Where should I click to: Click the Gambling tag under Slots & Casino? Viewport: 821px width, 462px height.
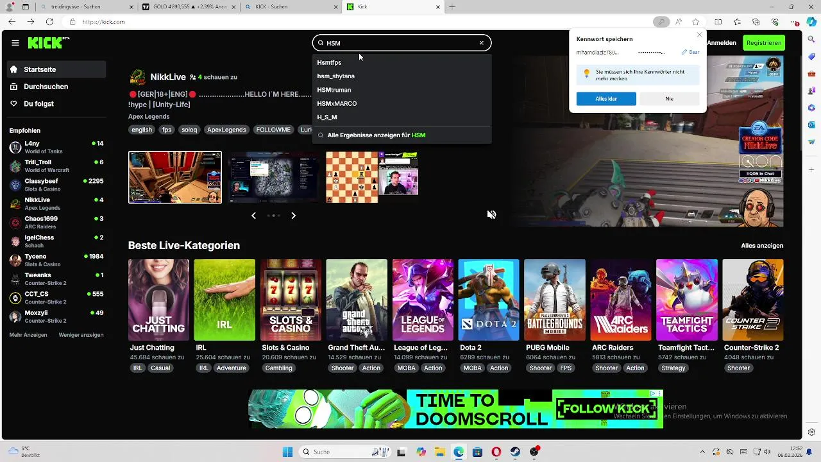279,368
